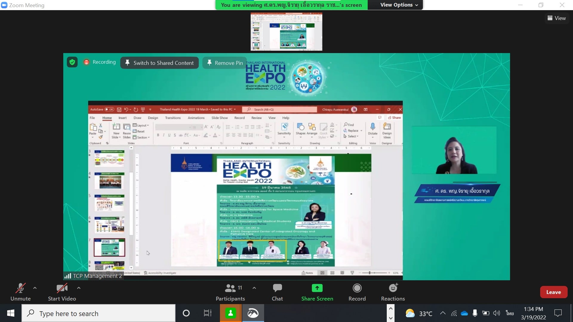The width and height of the screenshot is (573, 322).
Task: Open Customize Quick Access Toolbar arrow
Action: (x=150, y=110)
